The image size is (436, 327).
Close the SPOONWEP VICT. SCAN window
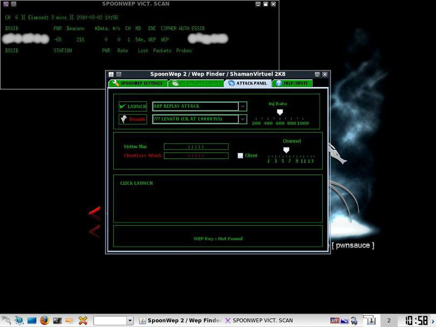point(273,4)
